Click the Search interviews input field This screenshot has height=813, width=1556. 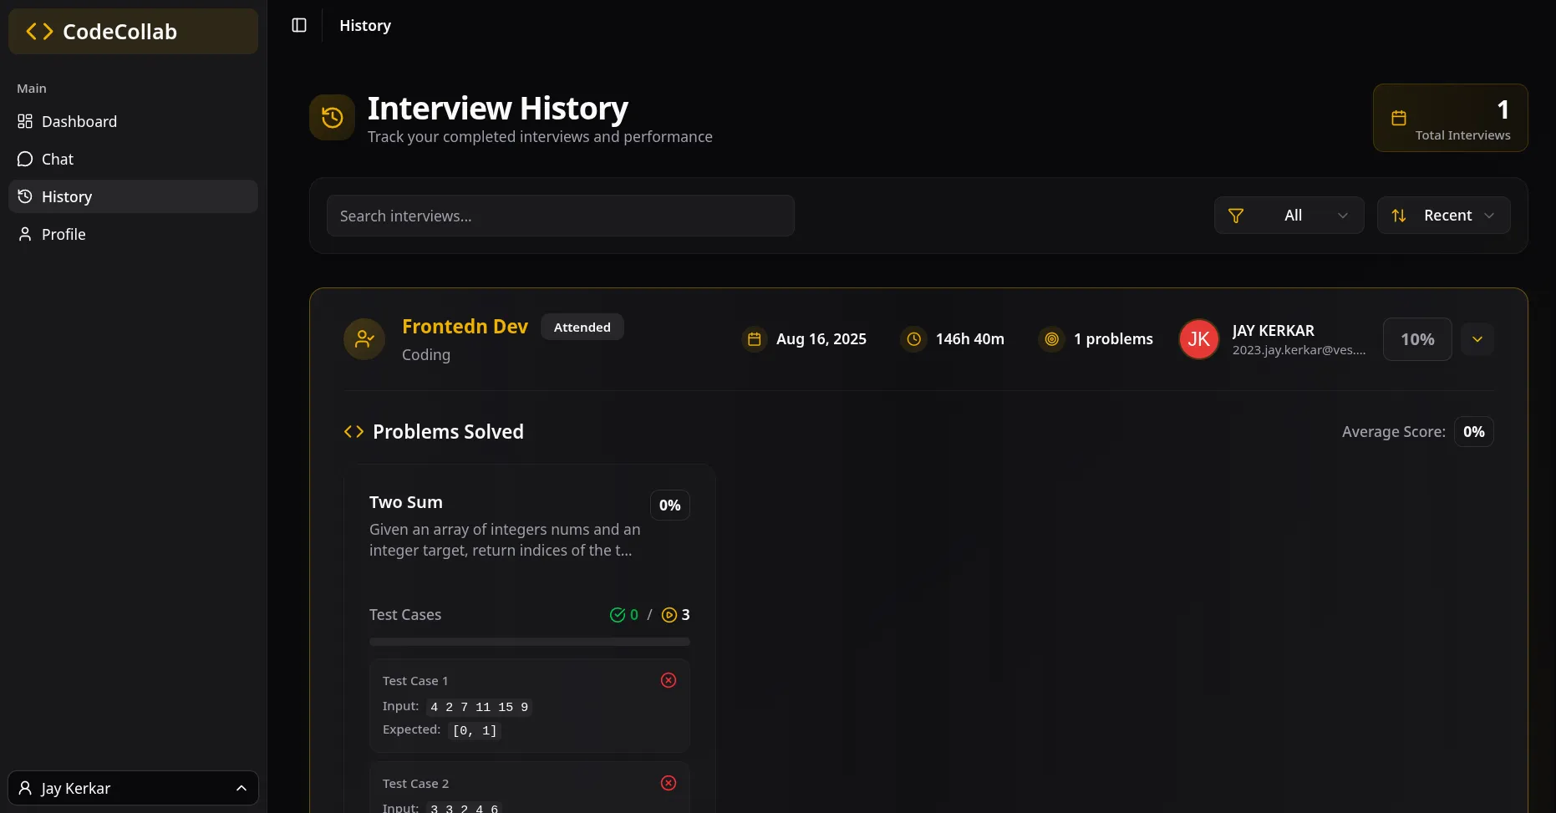560,216
